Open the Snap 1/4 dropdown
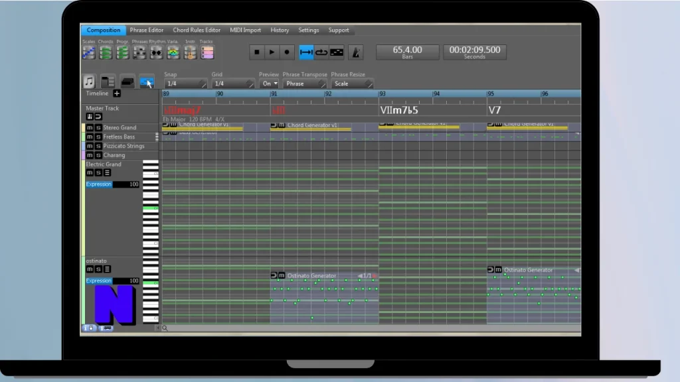The image size is (680, 382). tap(185, 84)
